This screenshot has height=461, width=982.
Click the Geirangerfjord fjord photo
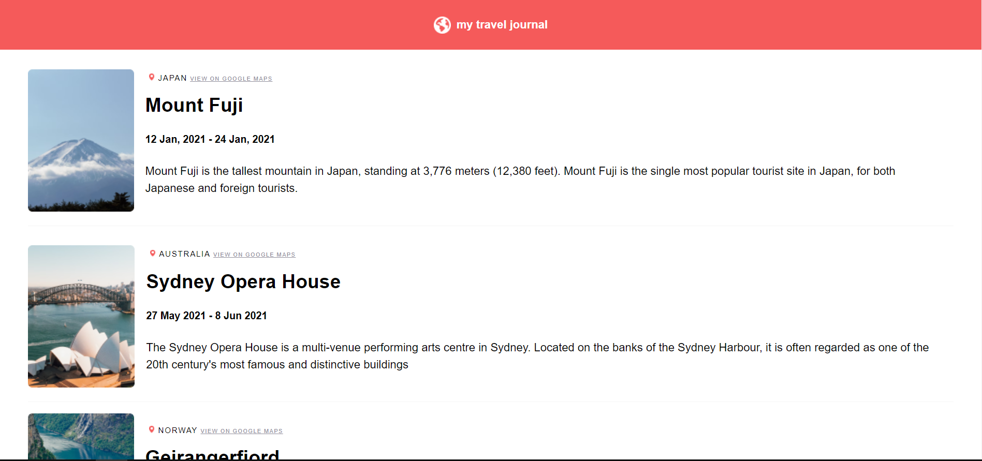(81, 440)
